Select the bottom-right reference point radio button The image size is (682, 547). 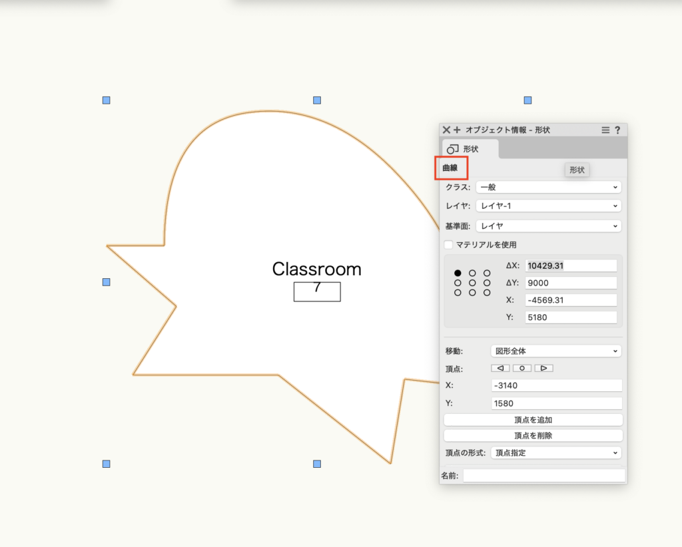tap(487, 293)
